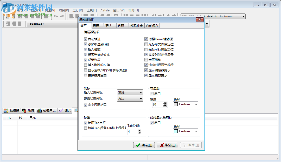281x162 pixels.
Task: Disable the 自动缩进 auto-indent checkbox
Action: [85, 39]
